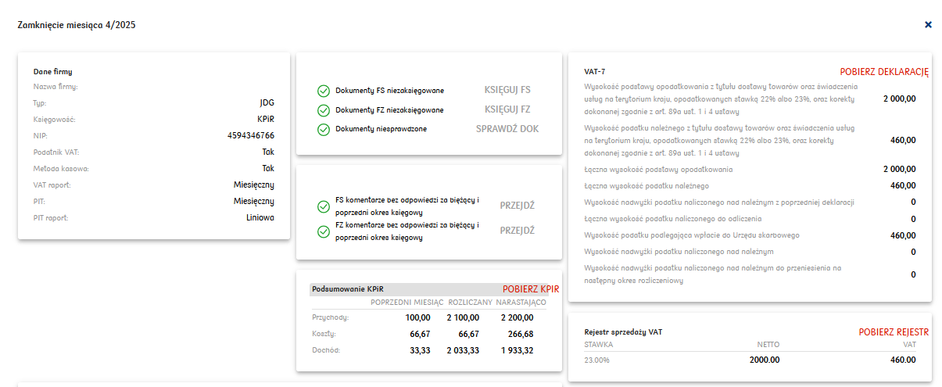Click POBIERZ KPIR link
This screenshot has height=387, width=942.
[531, 288]
